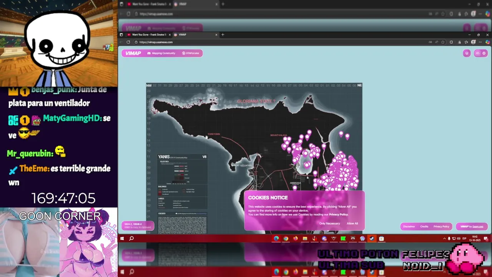Screen dimensions: 492x277
Task: Open the Credits footer link
Action: [424, 227]
